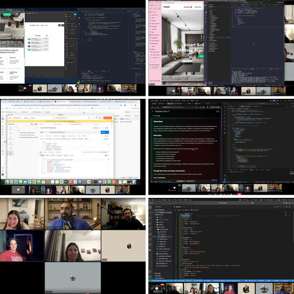
Task: Open the Messages link in the apartment site navbar
Action: (188, 7)
